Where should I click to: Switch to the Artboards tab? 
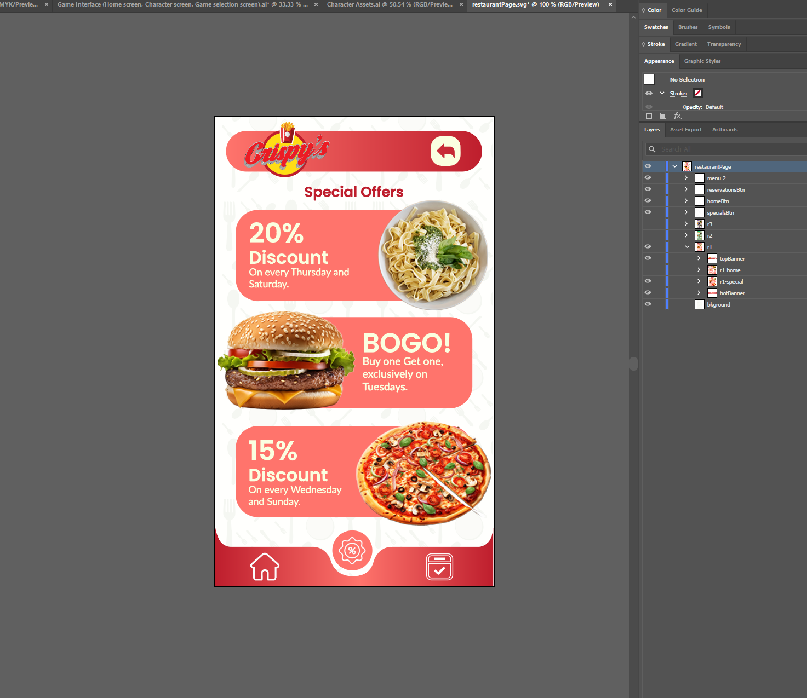pyautogui.click(x=724, y=130)
